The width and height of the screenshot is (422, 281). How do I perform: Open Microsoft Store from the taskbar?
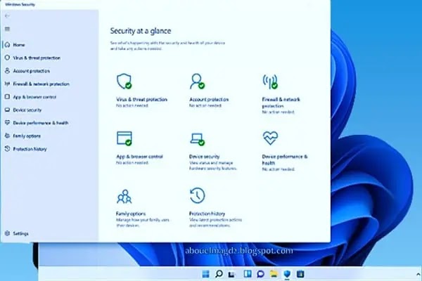pyautogui.click(x=300, y=274)
